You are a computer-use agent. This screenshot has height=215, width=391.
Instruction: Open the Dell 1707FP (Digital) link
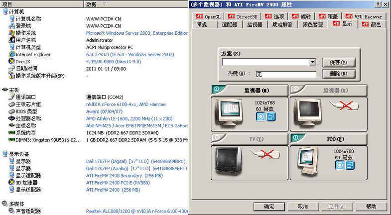tap(136, 161)
